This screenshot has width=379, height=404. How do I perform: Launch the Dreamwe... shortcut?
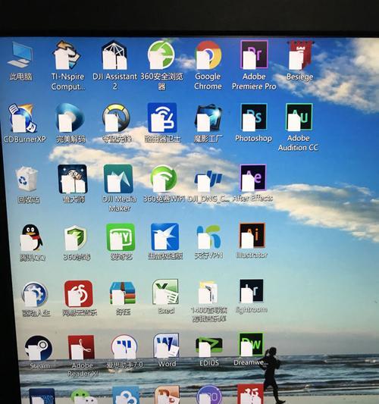click(252, 344)
